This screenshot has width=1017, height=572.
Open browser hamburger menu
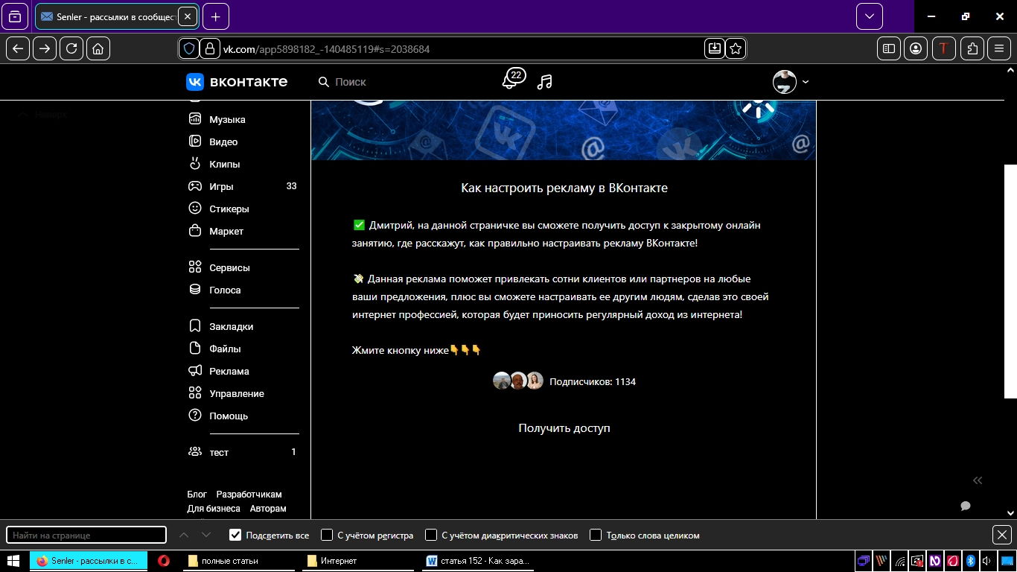999,48
